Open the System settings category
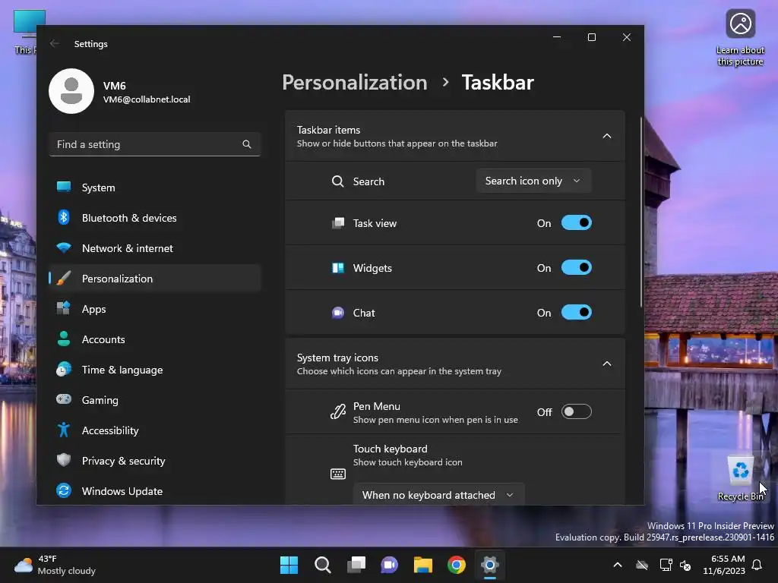 tap(155, 188)
